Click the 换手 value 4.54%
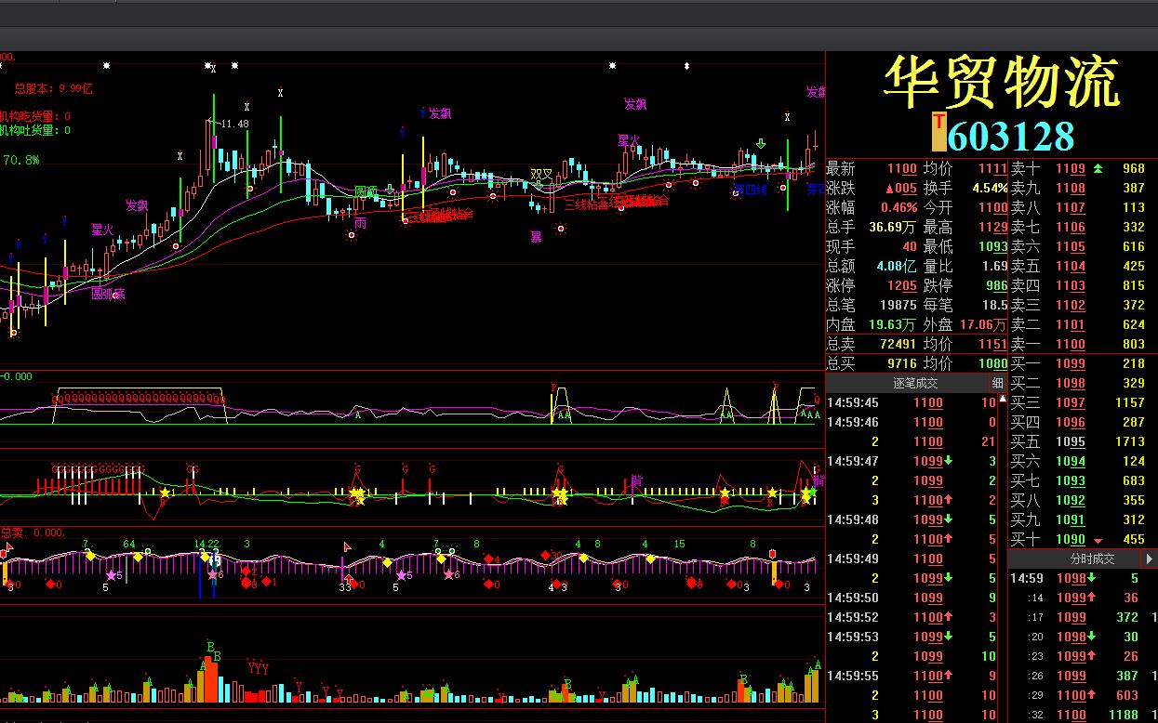Viewport: 1158px width, 723px height. (990, 188)
